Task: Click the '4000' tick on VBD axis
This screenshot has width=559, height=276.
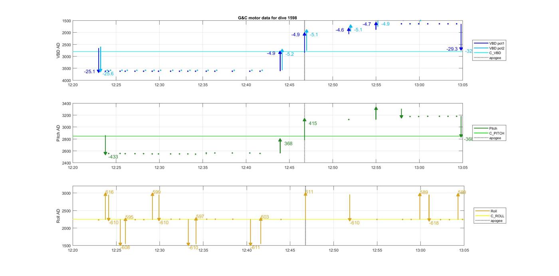Action: [x=67, y=80]
